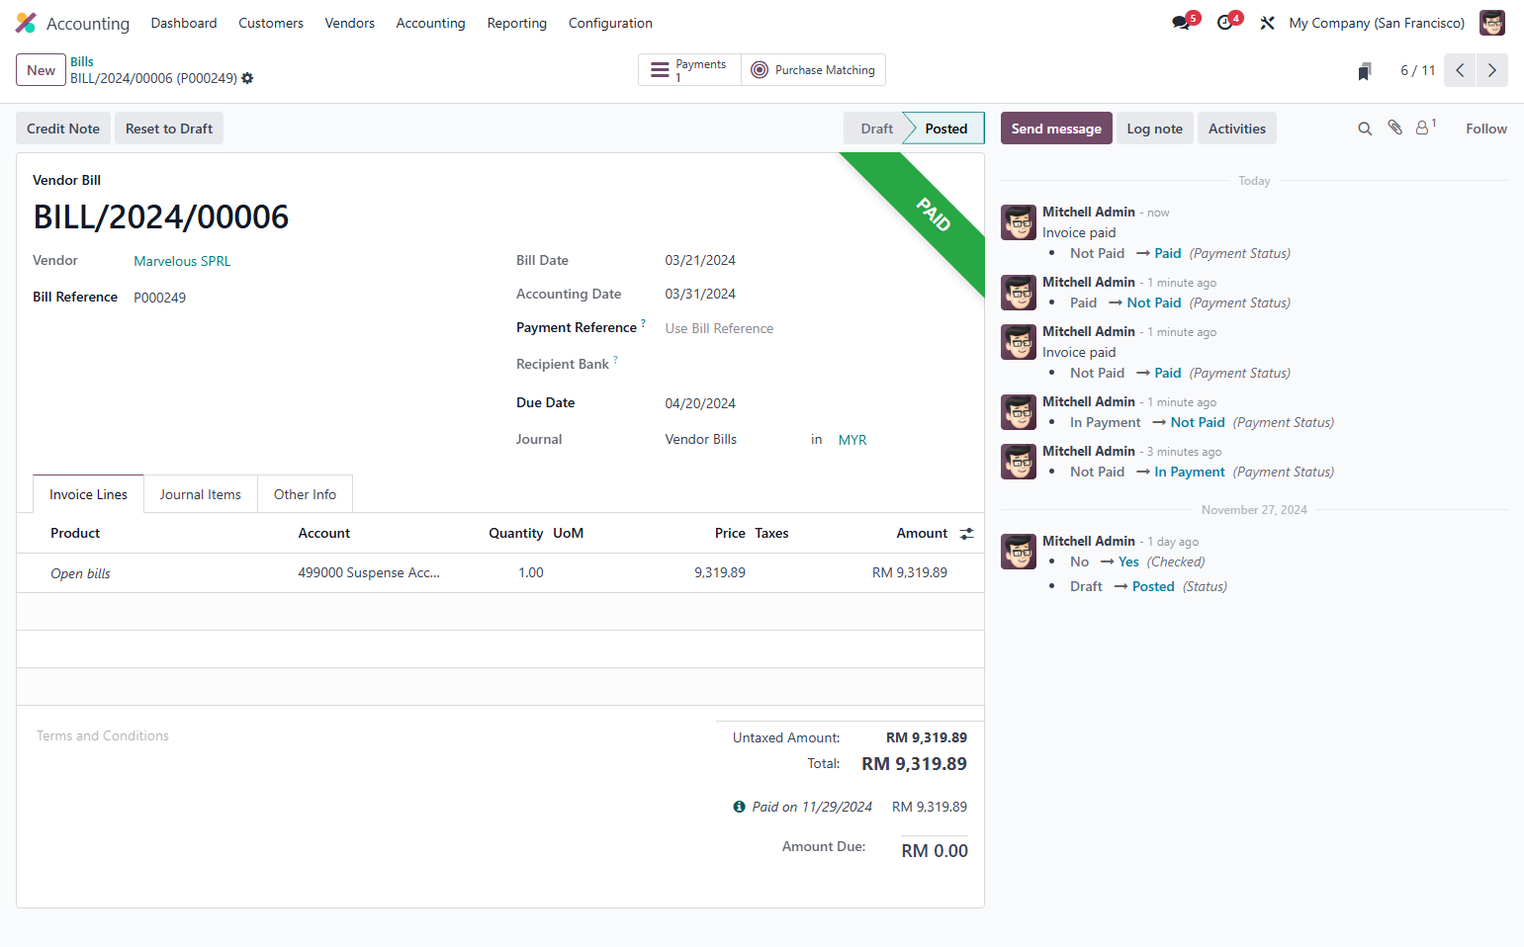Go to the next record arrow

coord(1492,70)
